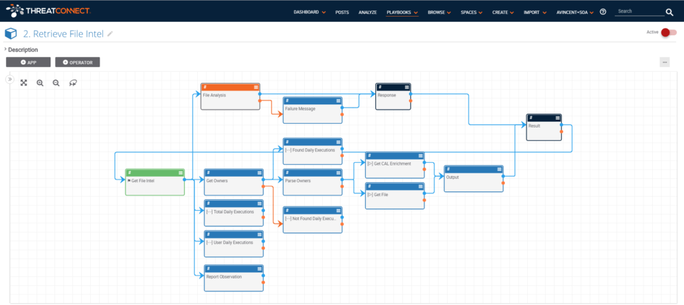684x305 pixels.
Task: Open the ellipsis options button
Action: click(665, 62)
